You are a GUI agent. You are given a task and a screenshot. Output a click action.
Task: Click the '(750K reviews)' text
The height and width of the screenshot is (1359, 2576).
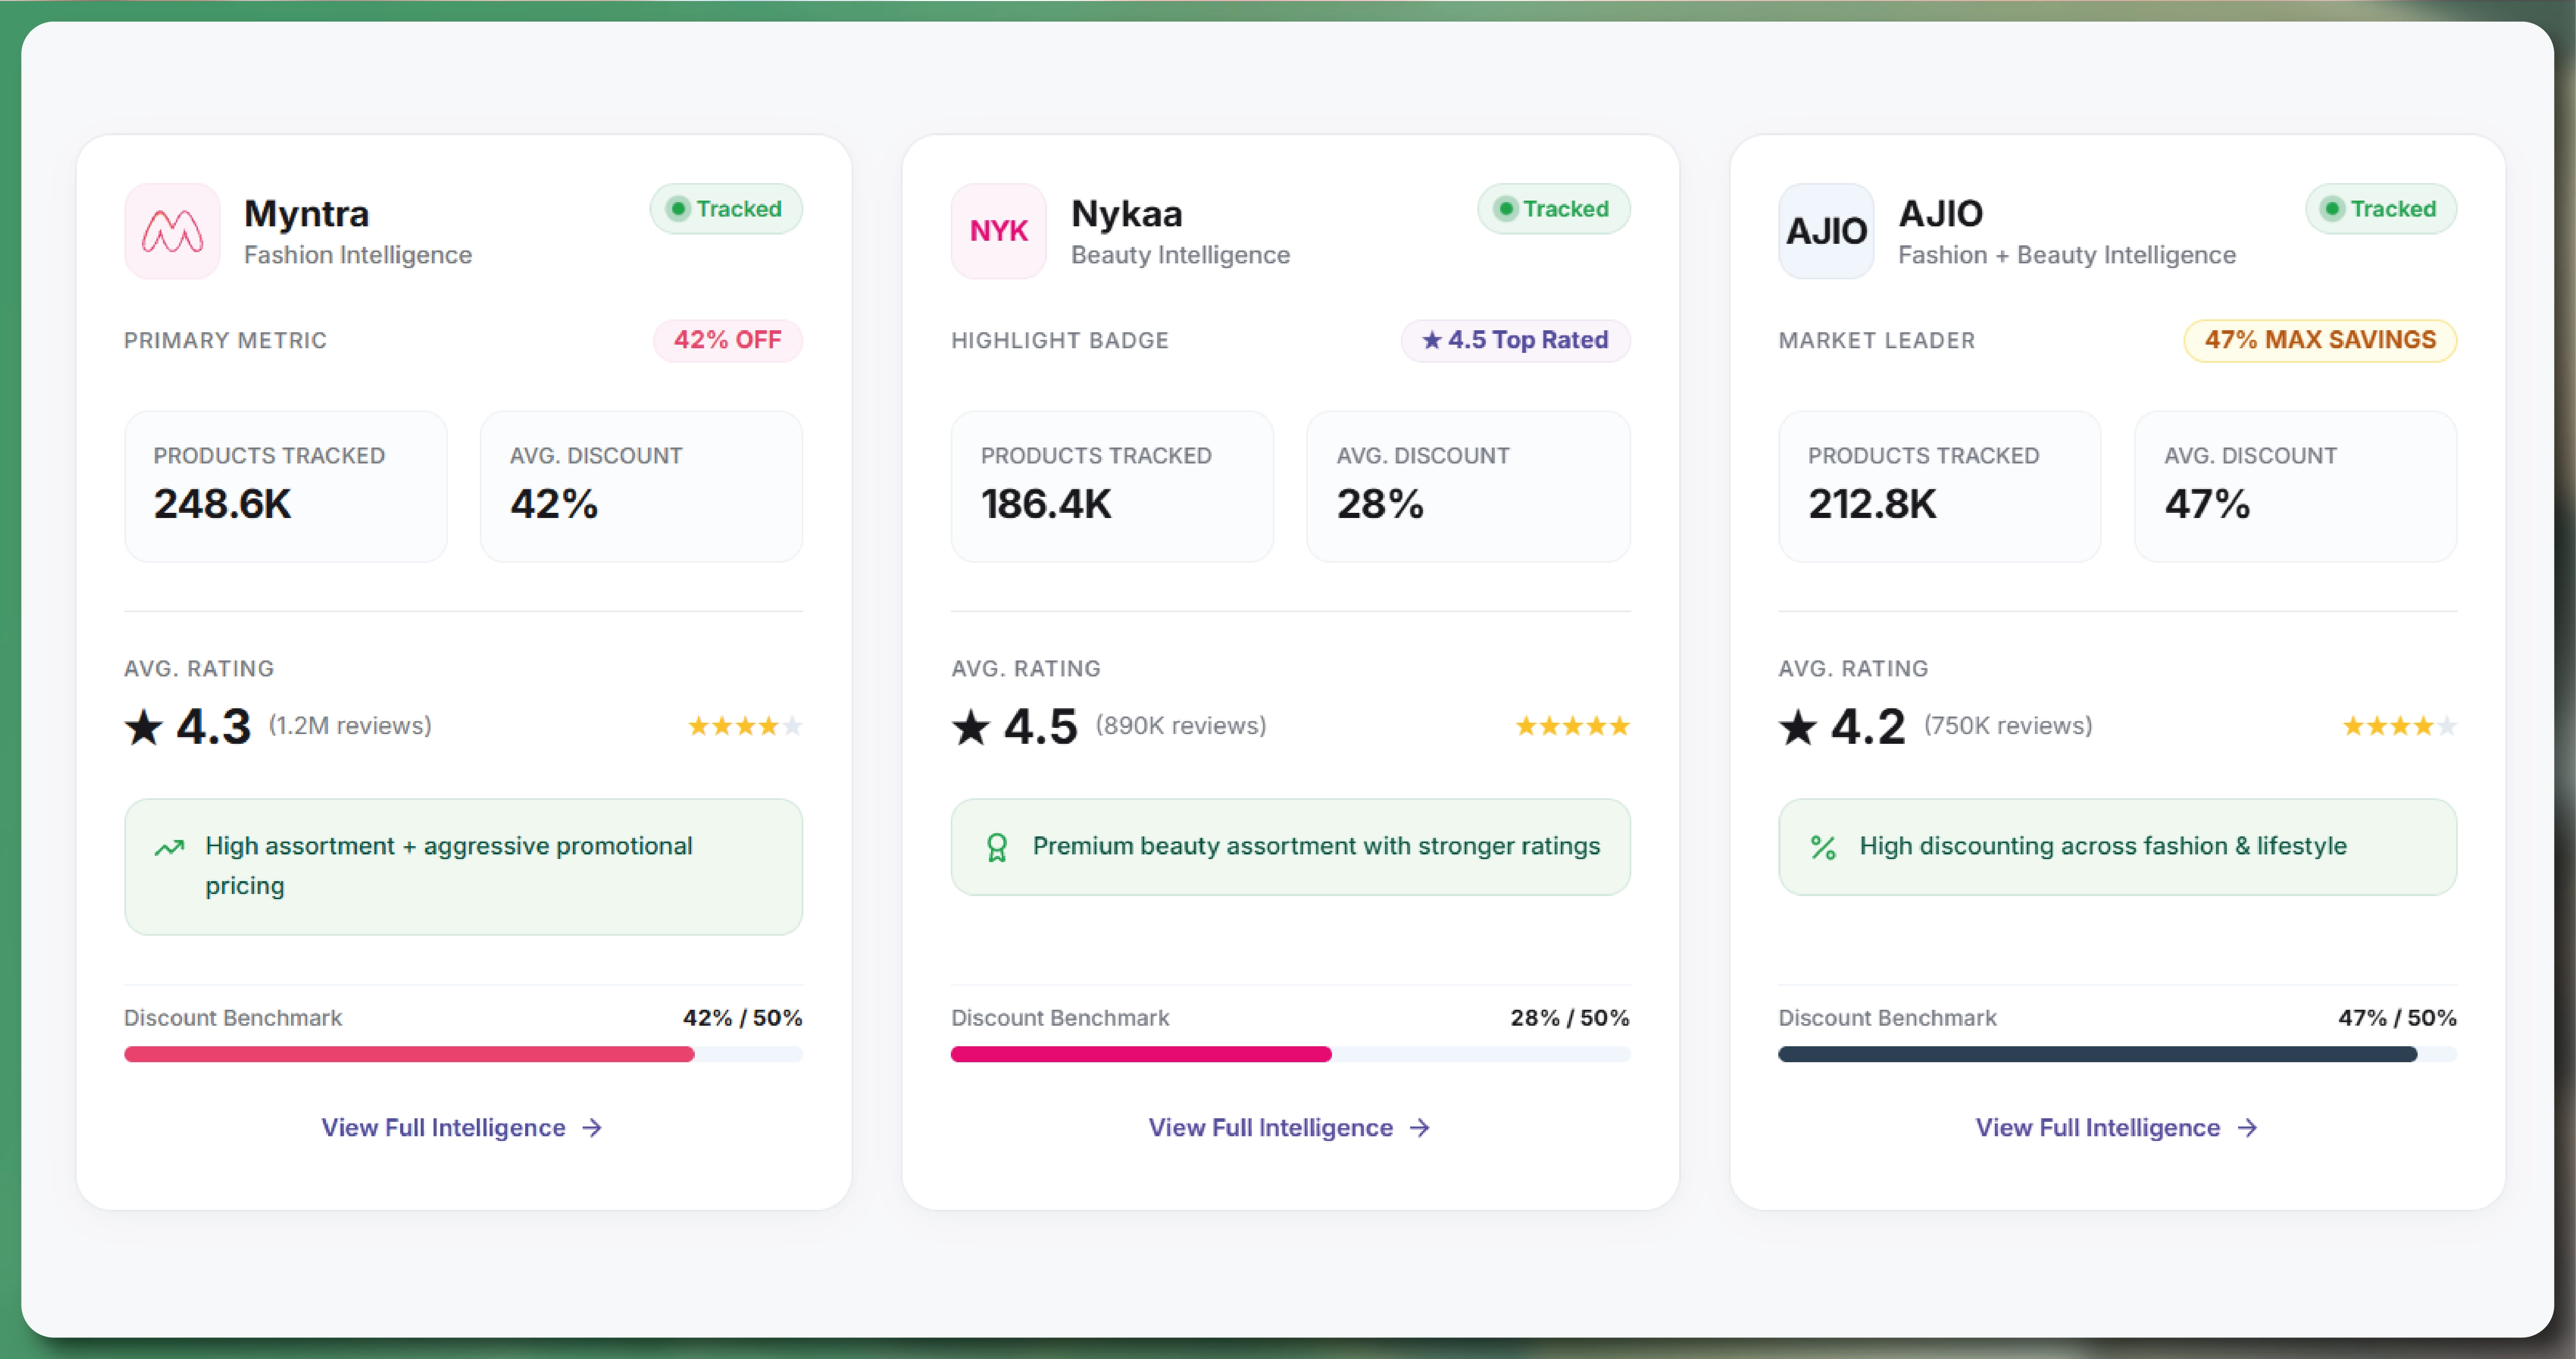pos(2008,726)
